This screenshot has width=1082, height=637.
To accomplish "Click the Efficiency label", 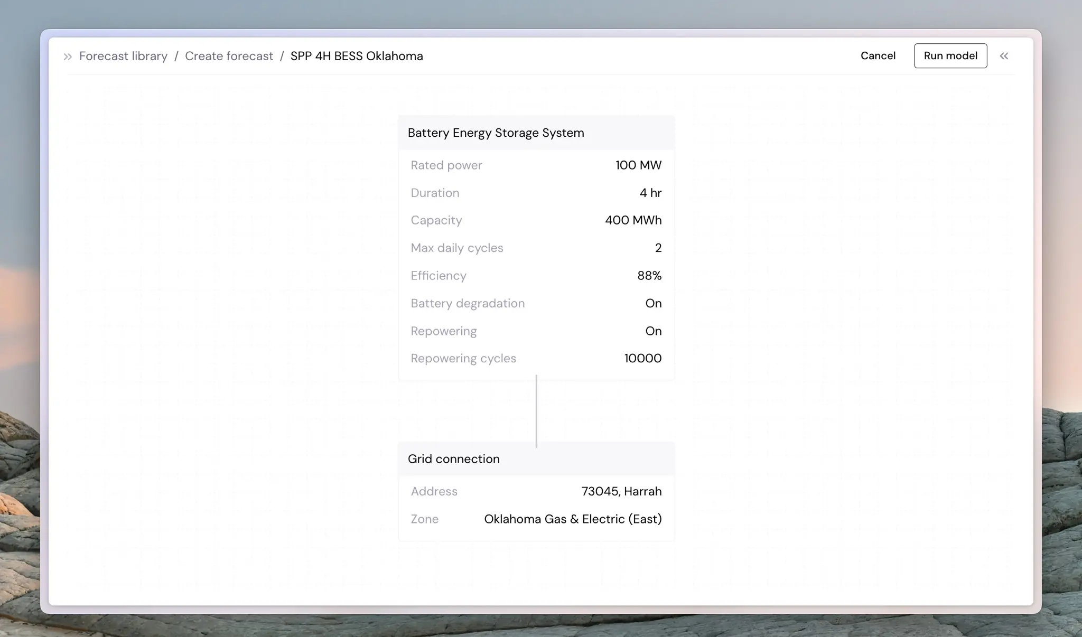I will coord(439,276).
